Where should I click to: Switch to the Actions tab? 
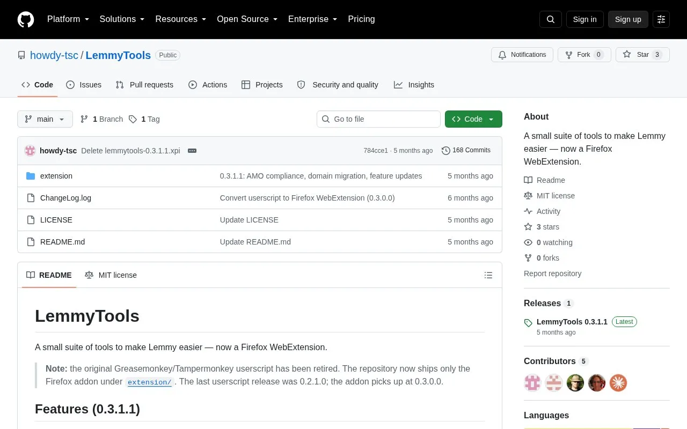pyautogui.click(x=208, y=85)
